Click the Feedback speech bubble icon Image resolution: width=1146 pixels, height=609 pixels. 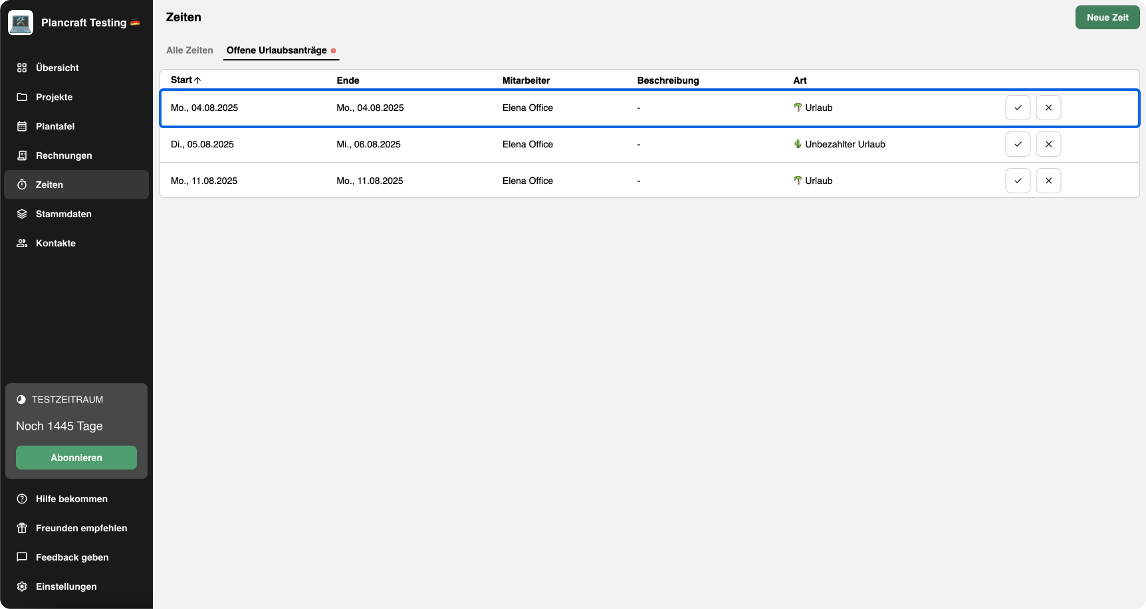pyautogui.click(x=22, y=557)
